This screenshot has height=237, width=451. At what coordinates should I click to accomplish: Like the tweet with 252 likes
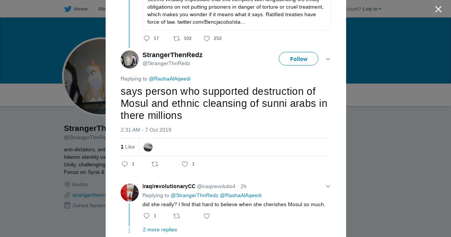(x=207, y=38)
